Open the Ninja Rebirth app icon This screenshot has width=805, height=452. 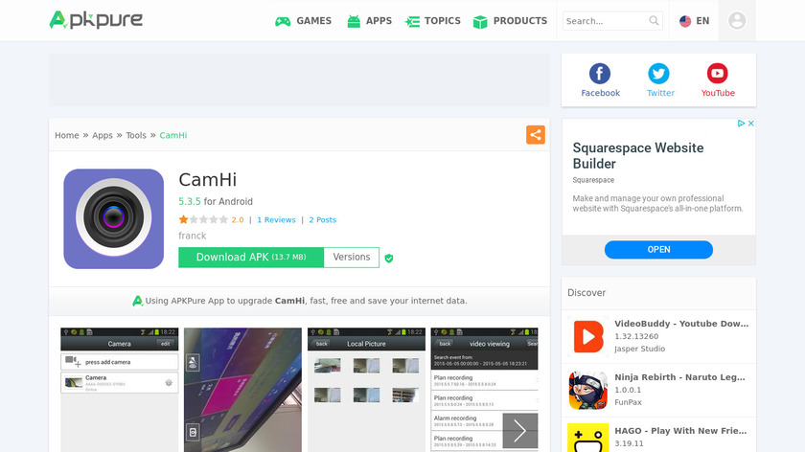588,391
